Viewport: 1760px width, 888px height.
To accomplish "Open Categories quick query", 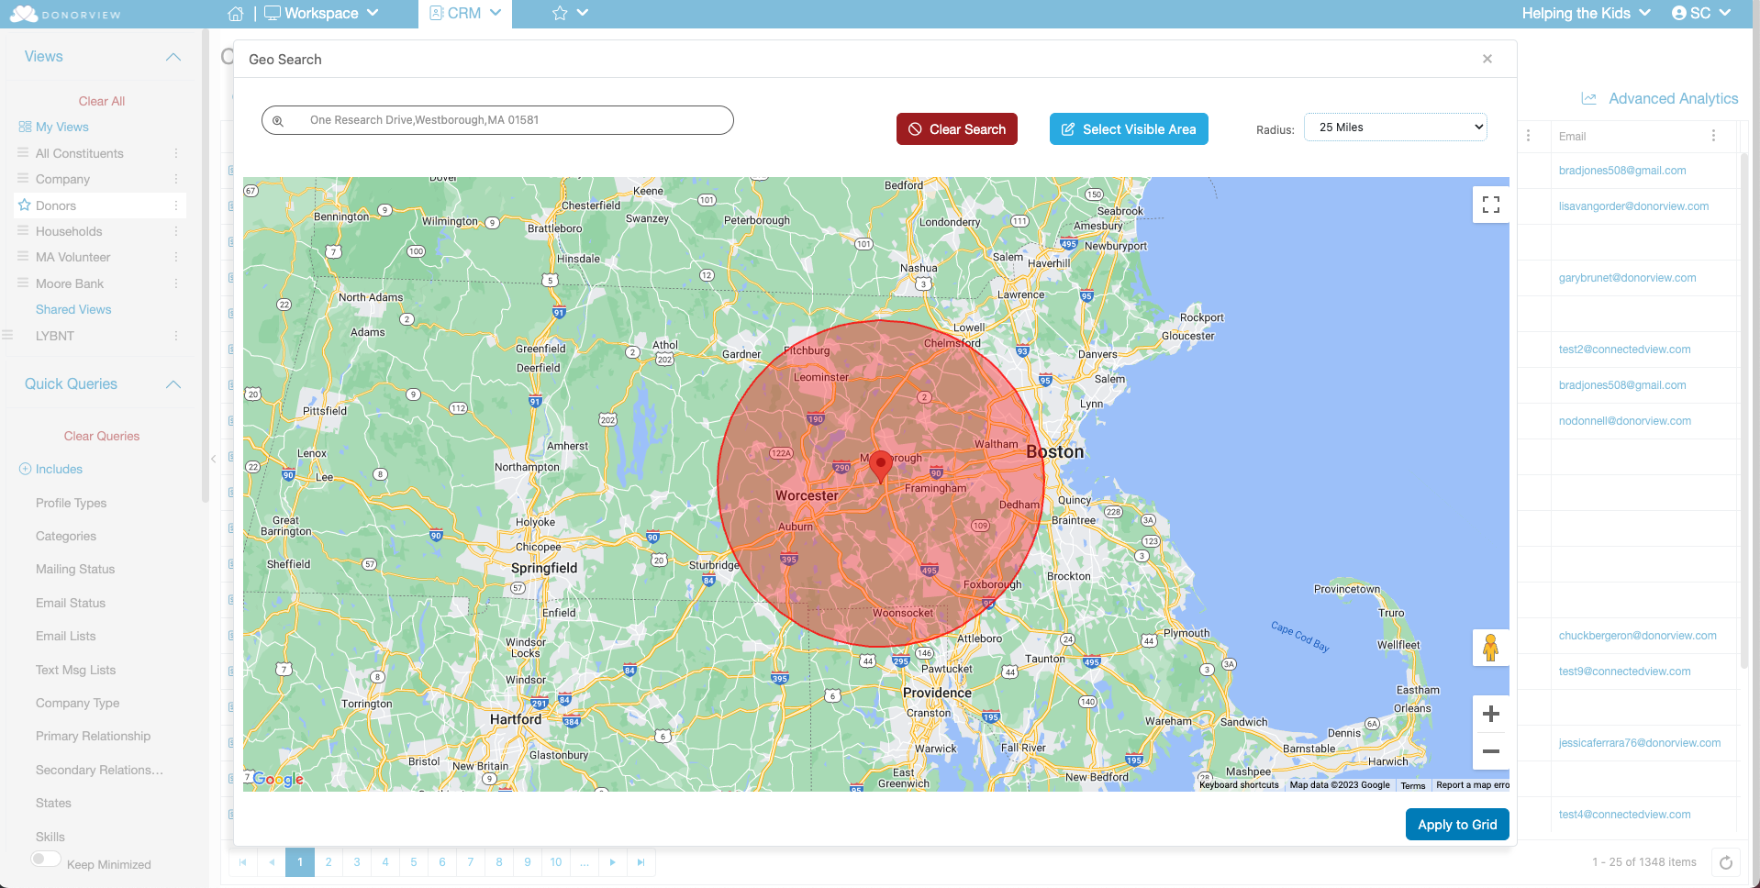I will (x=66, y=536).
